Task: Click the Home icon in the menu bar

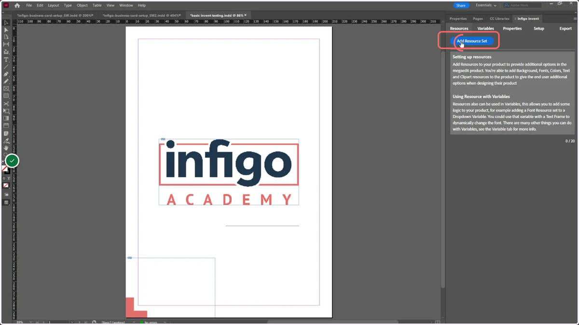Action: click(17, 5)
